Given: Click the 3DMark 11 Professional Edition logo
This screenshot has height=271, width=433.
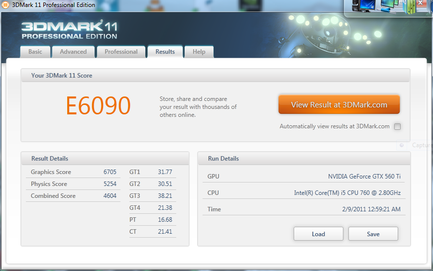Looking at the screenshot, I should pos(69,30).
